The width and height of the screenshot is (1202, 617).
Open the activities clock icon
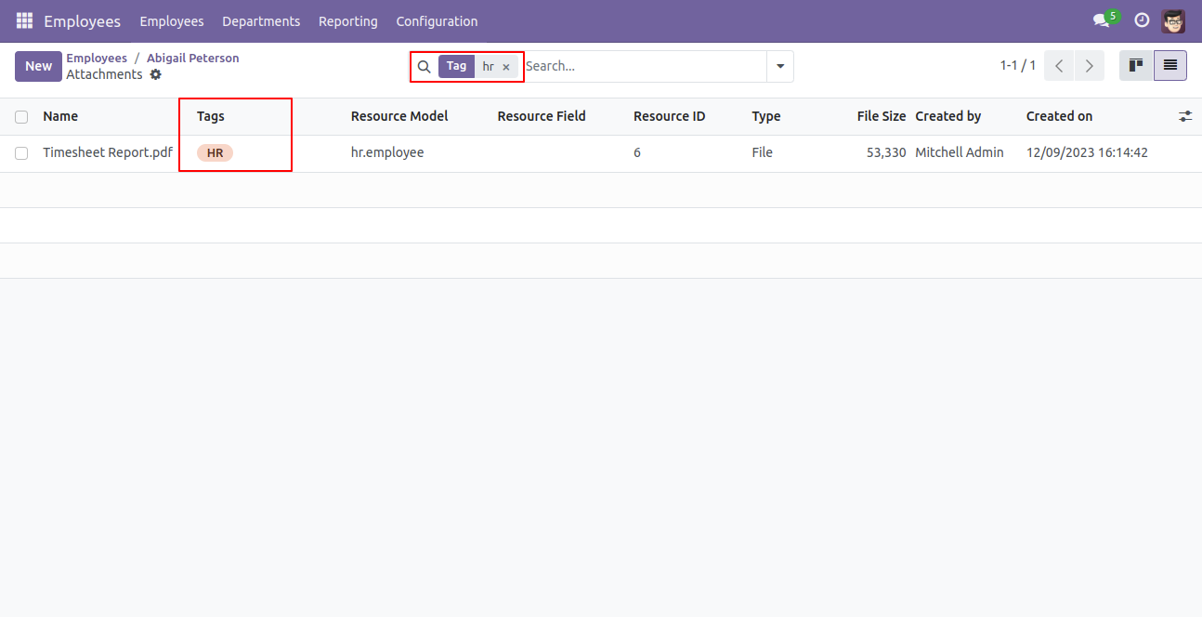tap(1142, 20)
